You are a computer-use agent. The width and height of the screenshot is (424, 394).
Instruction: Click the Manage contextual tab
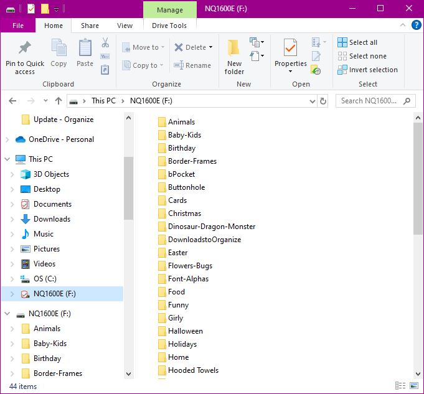point(170,10)
